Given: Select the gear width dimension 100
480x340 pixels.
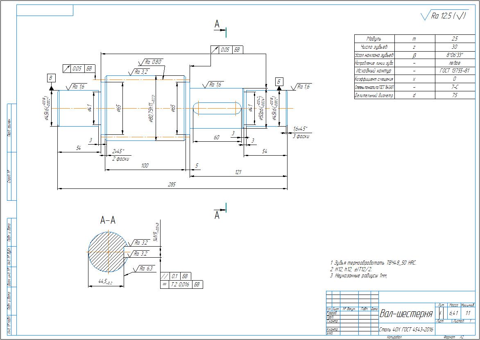Looking at the screenshot, I should point(145,165).
